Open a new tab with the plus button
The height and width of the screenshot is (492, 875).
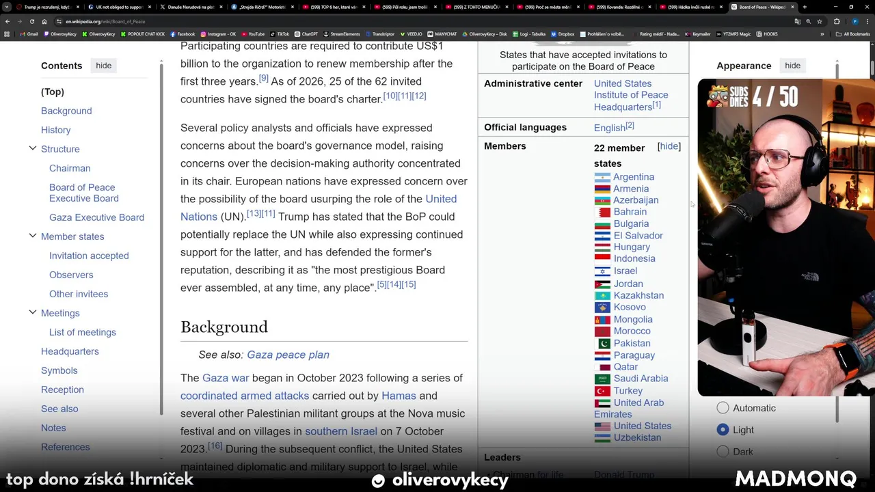(x=805, y=7)
